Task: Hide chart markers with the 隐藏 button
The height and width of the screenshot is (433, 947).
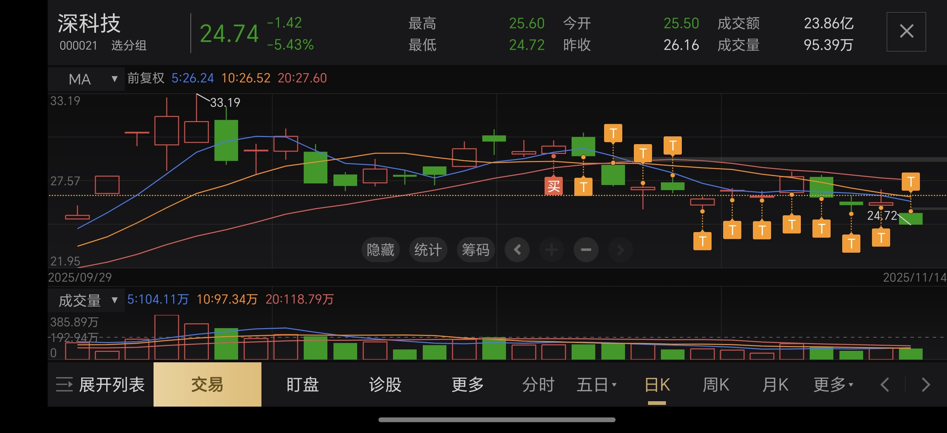Action: [380, 250]
